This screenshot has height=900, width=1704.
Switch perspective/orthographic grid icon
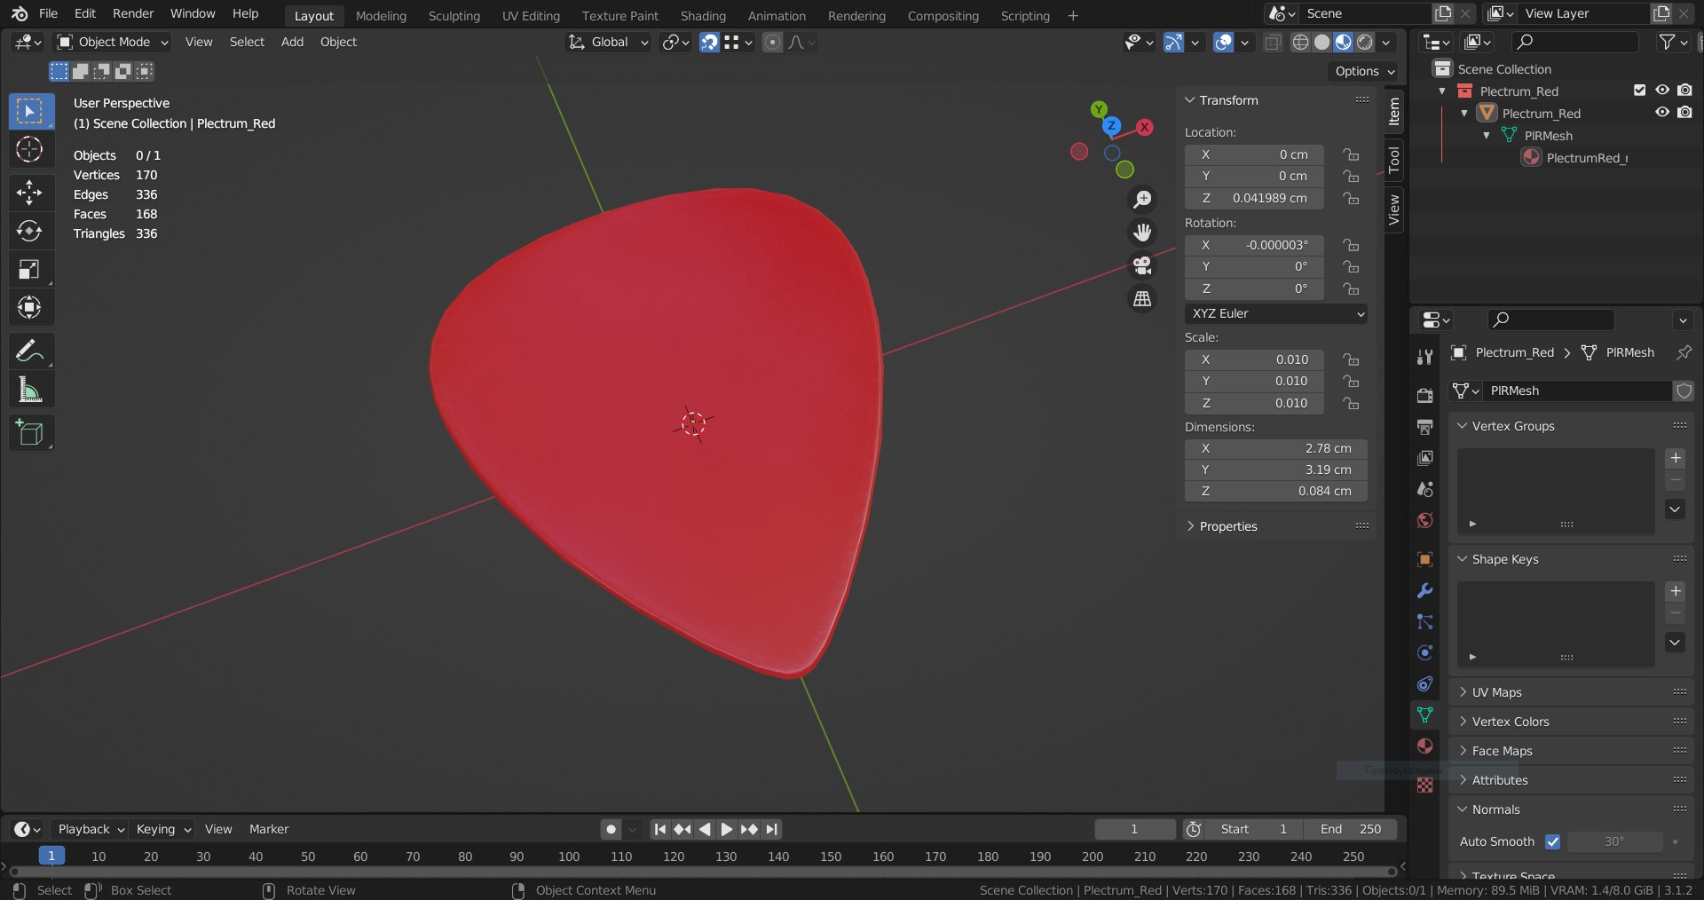(x=1142, y=299)
